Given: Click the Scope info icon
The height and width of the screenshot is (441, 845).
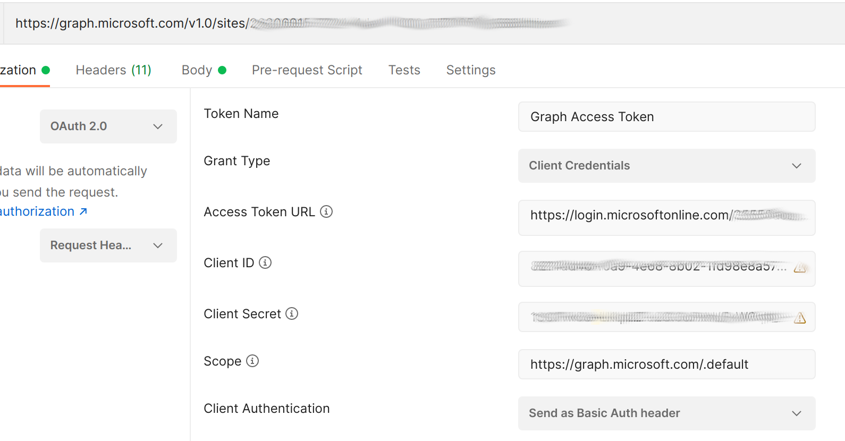Looking at the screenshot, I should tap(252, 361).
